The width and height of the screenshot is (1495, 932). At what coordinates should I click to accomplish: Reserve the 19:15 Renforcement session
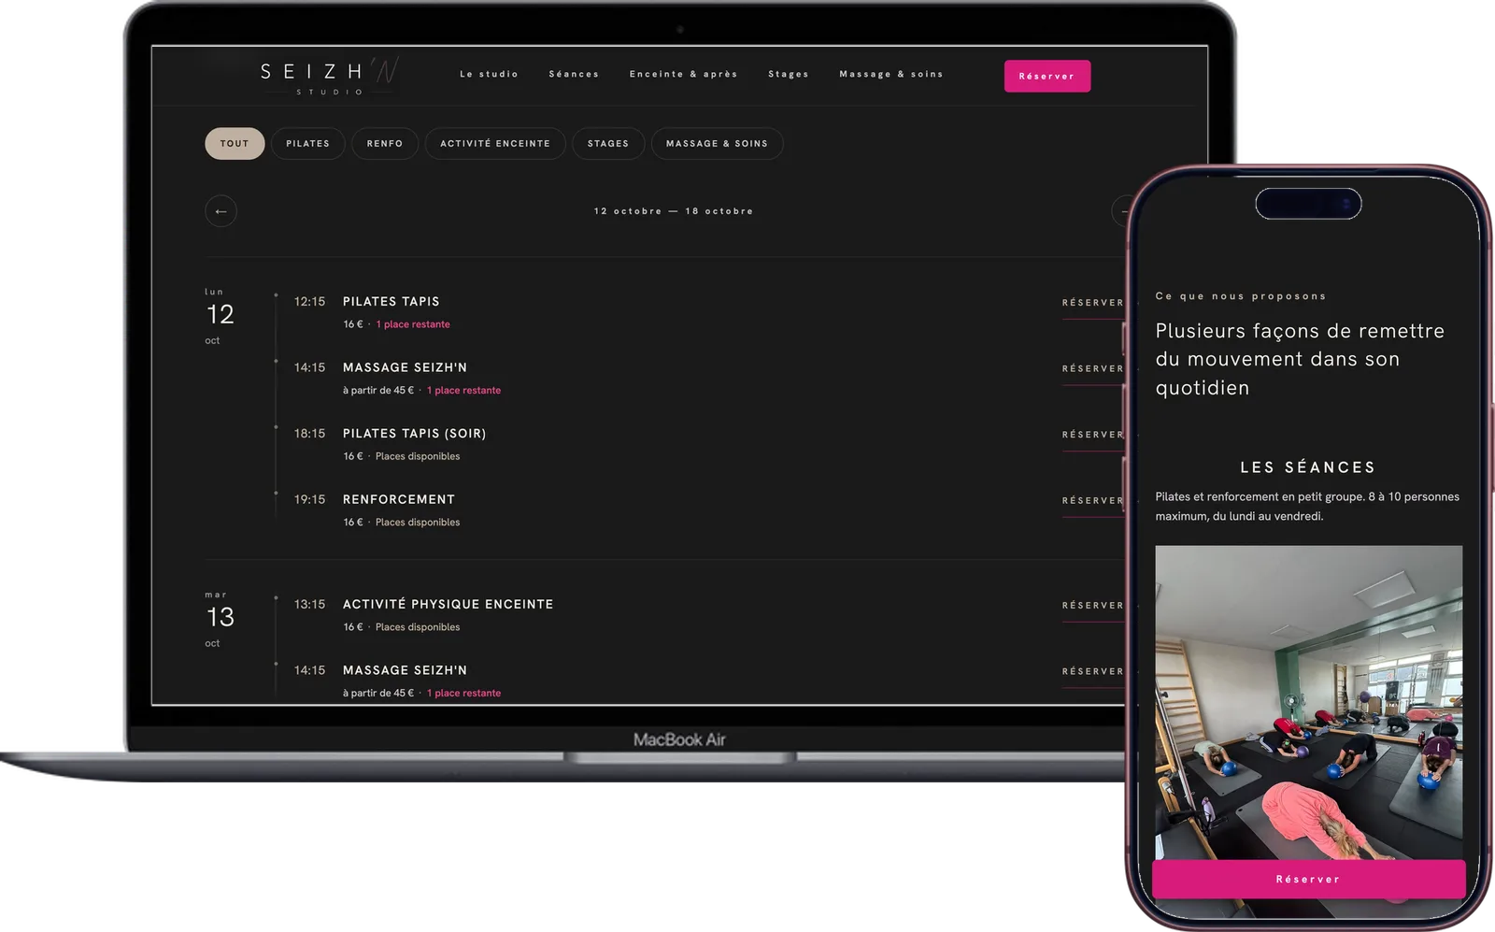pyautogui.click(x=1092, y=501)
